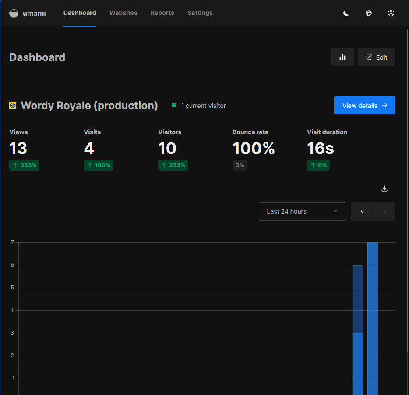Toggle the bar chart view button
Image resolution: width=409 pixels, height=395 pixels.
click(x=342, y=57)
